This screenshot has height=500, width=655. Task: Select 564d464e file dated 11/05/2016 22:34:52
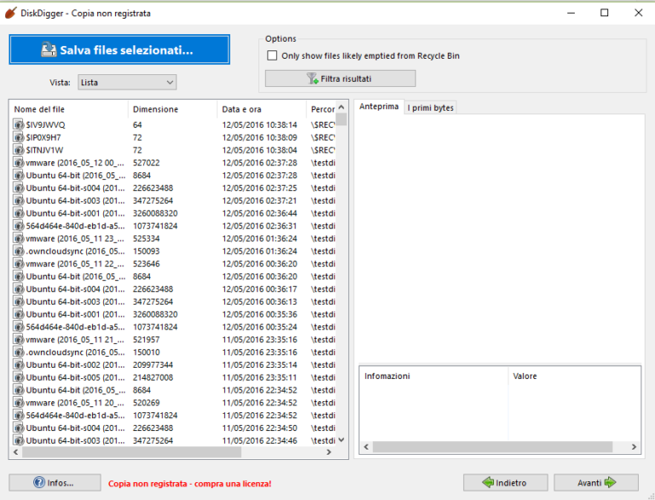coord(75,416)
